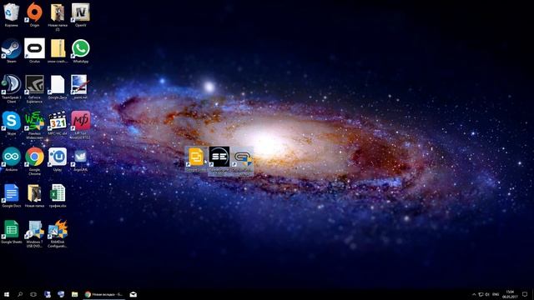Viewport: 534px width, 300px height.
Task: Select the yellow zip archive file icon
Action: [58, 49]
